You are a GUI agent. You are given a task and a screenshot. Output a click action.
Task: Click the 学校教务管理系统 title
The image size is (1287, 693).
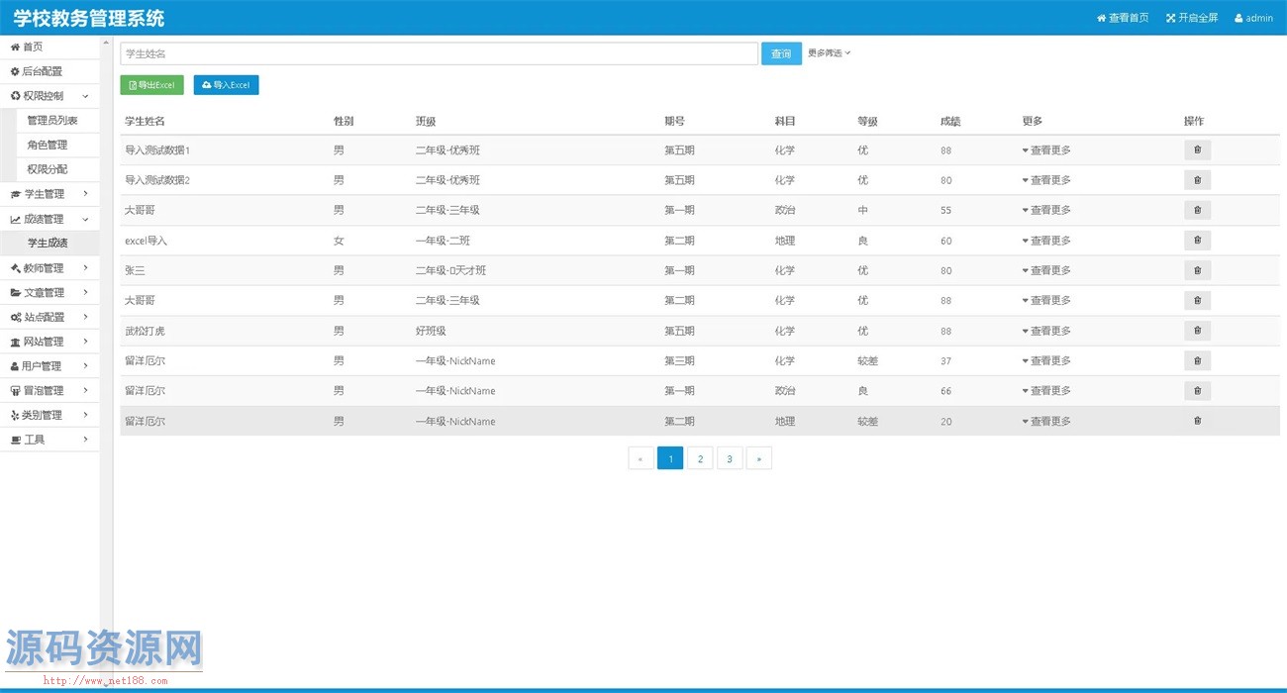(89, 18)
